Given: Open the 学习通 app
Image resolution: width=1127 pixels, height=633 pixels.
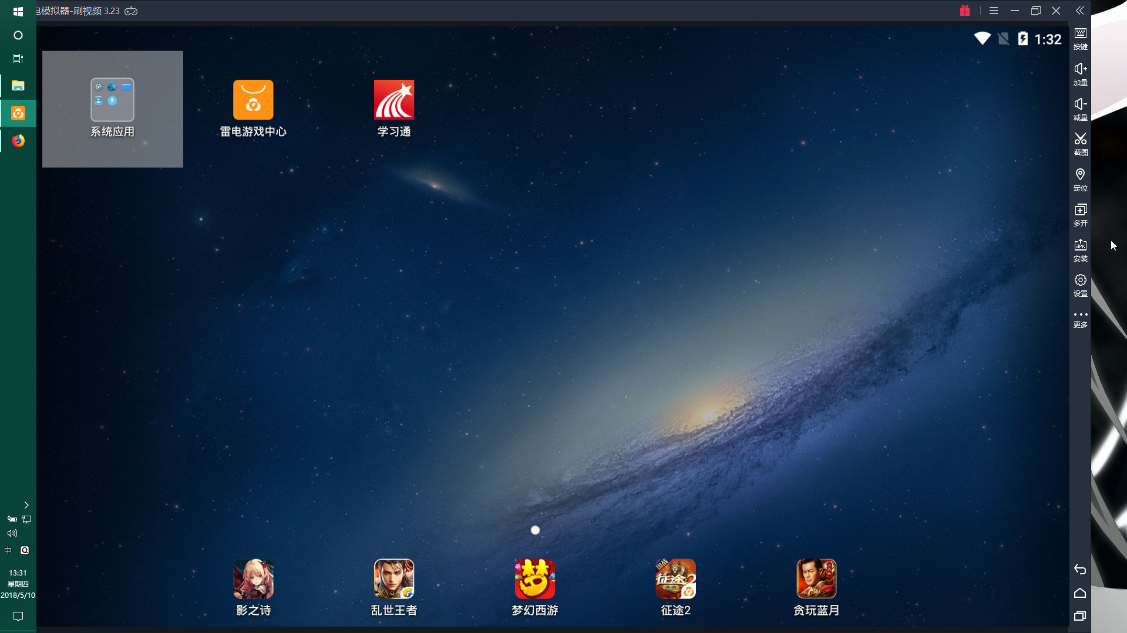Looking at the screenshot, I should click(x=394, y=100).
